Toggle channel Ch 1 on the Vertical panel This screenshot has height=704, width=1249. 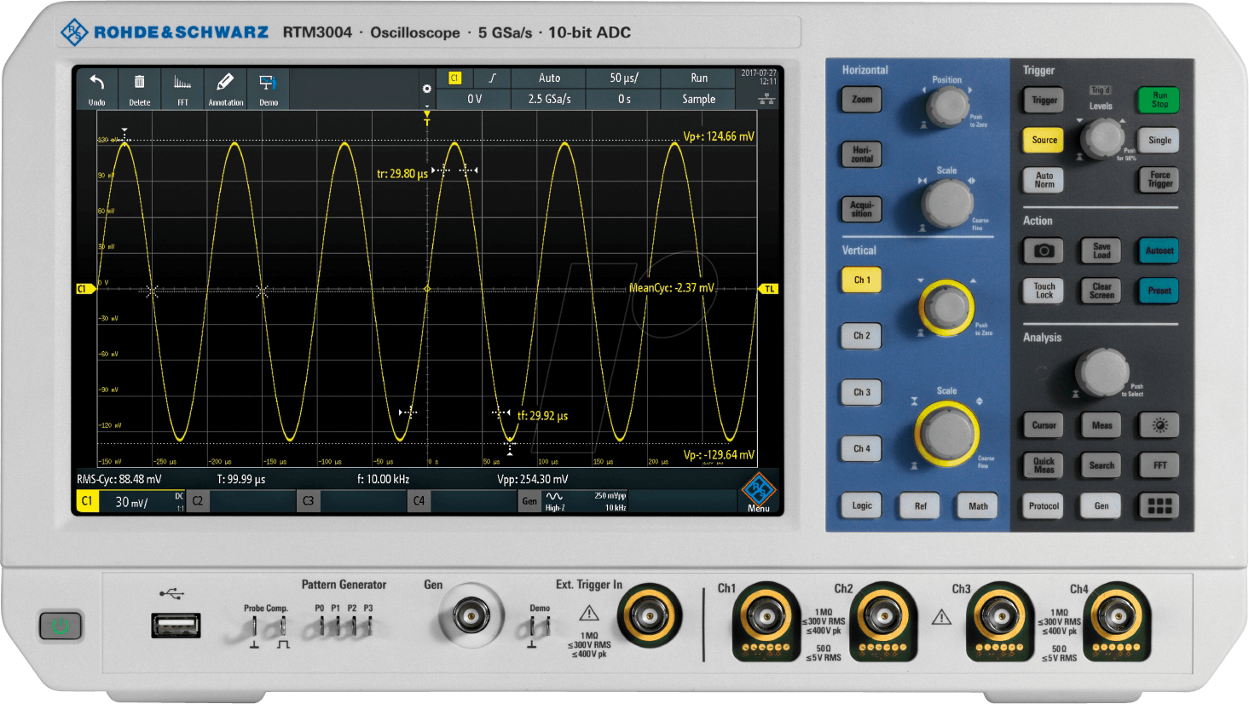862,280
